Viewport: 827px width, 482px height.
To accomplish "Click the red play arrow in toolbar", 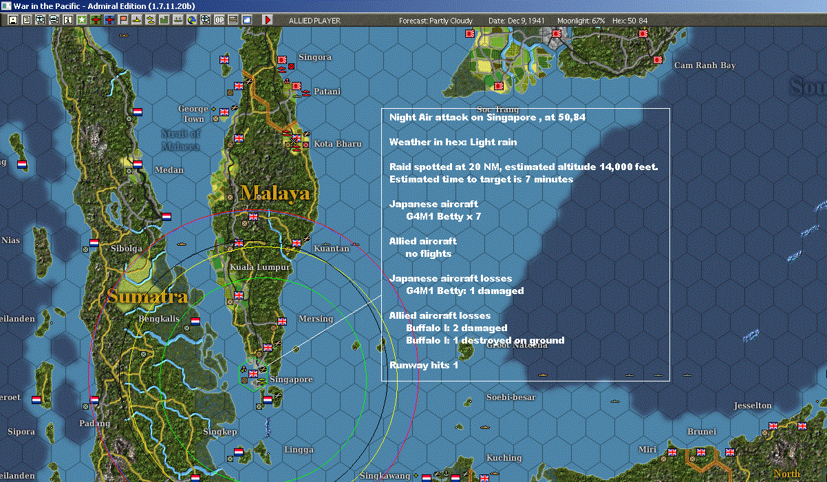I will click(x=268, y=20).
